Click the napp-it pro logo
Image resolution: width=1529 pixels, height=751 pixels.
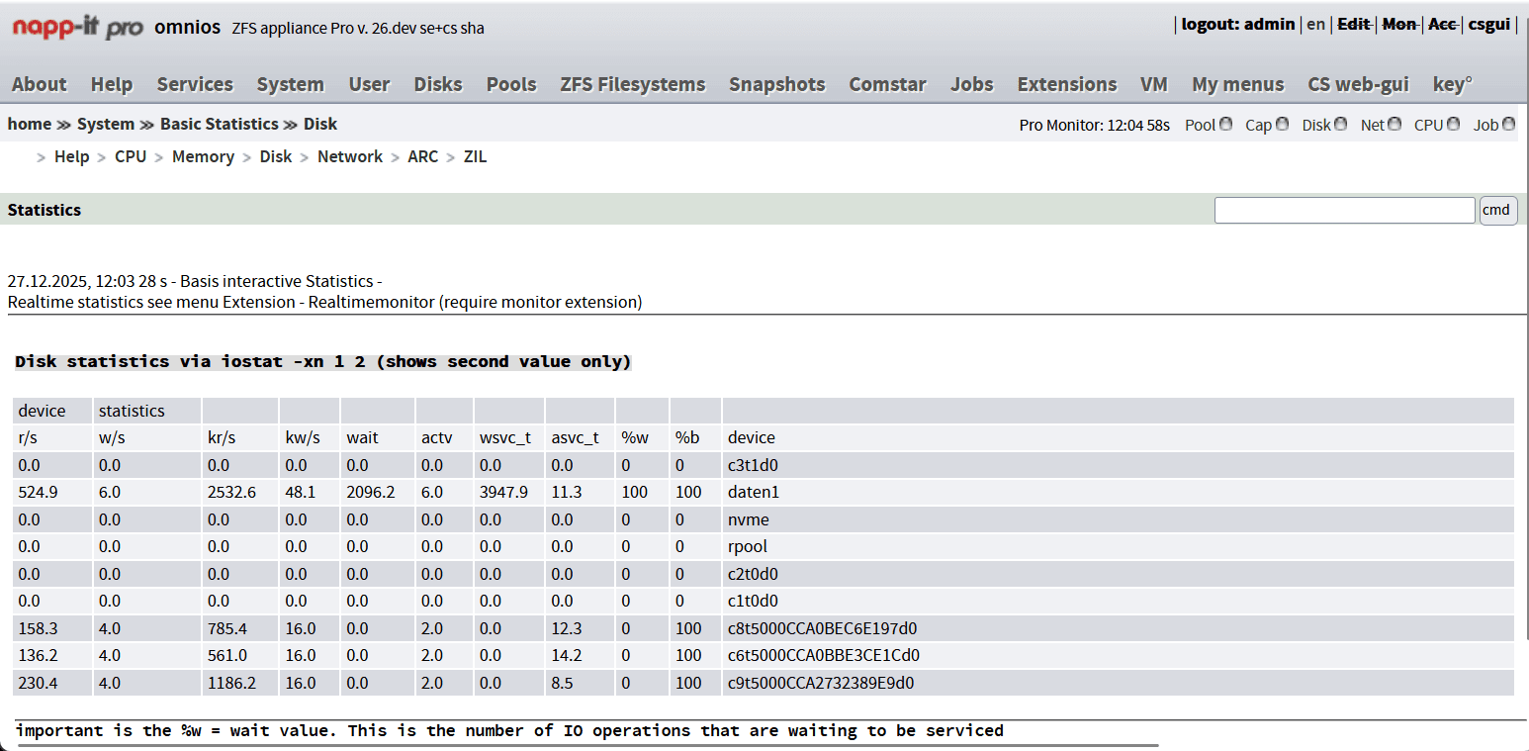(78, 27)
